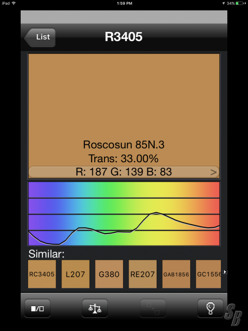Tap the dimmed combine-squares icon

point(153,308)
